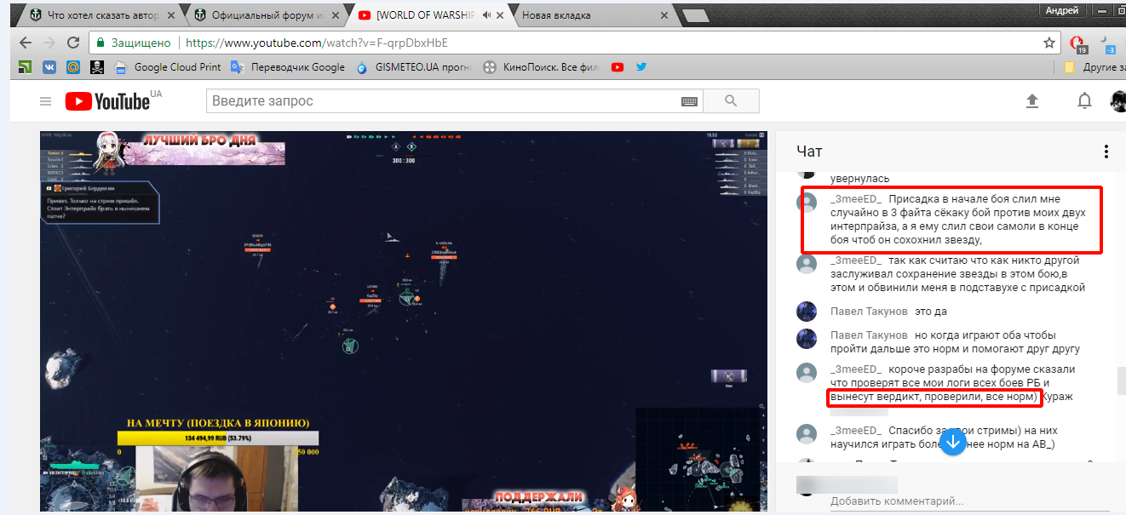Open the account avatar menu

point(1118,101)
